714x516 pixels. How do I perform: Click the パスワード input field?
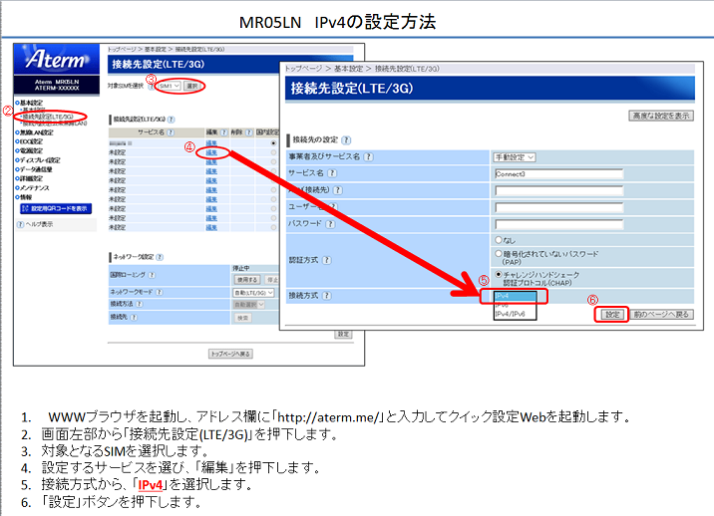coord(558,224)
